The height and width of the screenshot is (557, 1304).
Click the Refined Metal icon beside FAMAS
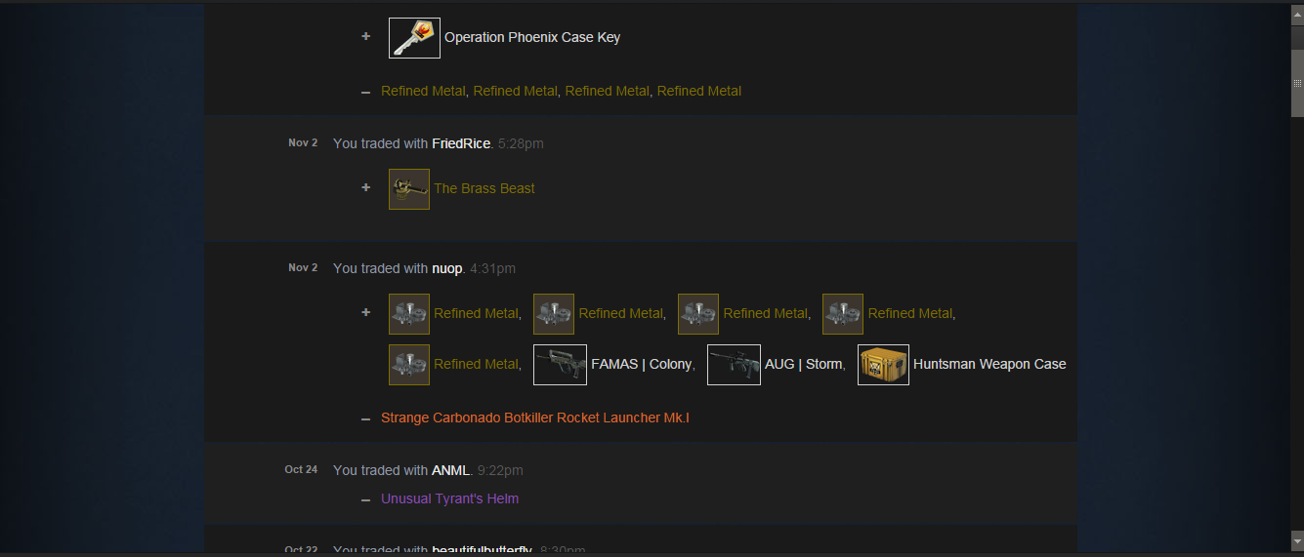(x=409, y=365)
